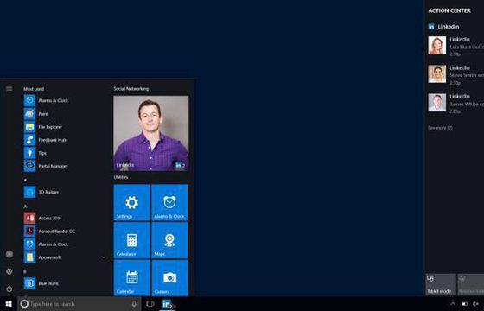Launch the Calculator tile
Image resolution: width=484 pixels, height=311 pixels.
point(131,240)
